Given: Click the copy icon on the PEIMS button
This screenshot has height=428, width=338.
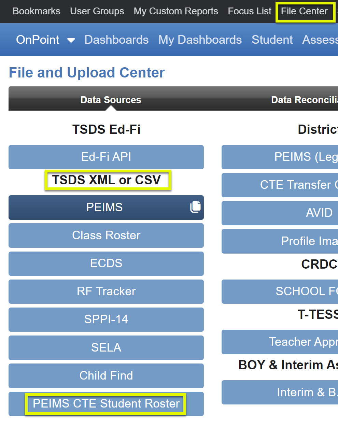Looking at the screenshot, I should [x=195, y=206].
